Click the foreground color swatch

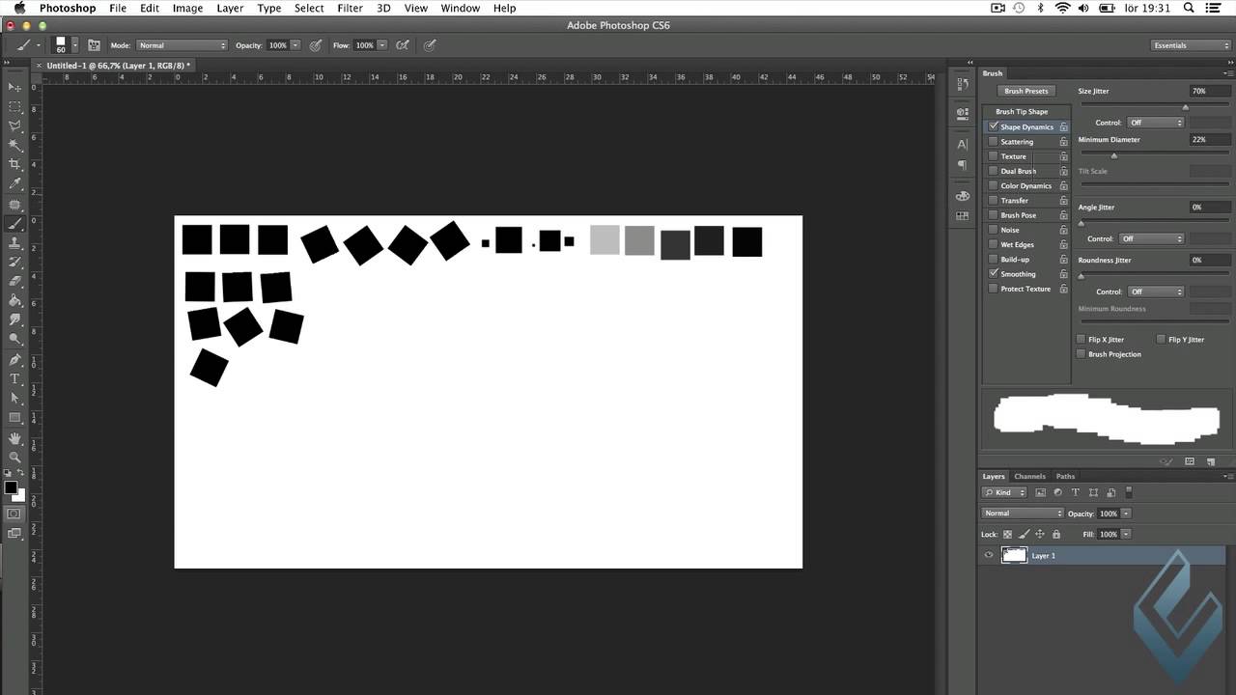click(11, 487)
